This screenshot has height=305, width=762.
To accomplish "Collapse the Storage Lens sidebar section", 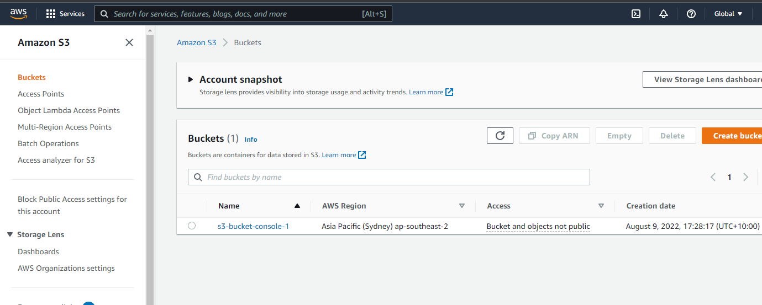I will click(10, 234).
